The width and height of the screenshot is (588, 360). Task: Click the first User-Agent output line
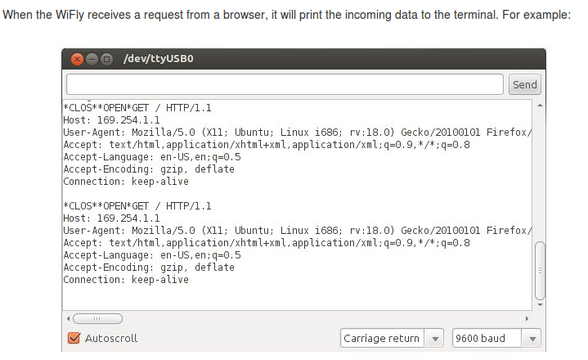point(294,133)
